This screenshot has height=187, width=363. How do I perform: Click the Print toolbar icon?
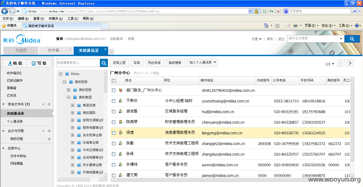click(295, 26)
